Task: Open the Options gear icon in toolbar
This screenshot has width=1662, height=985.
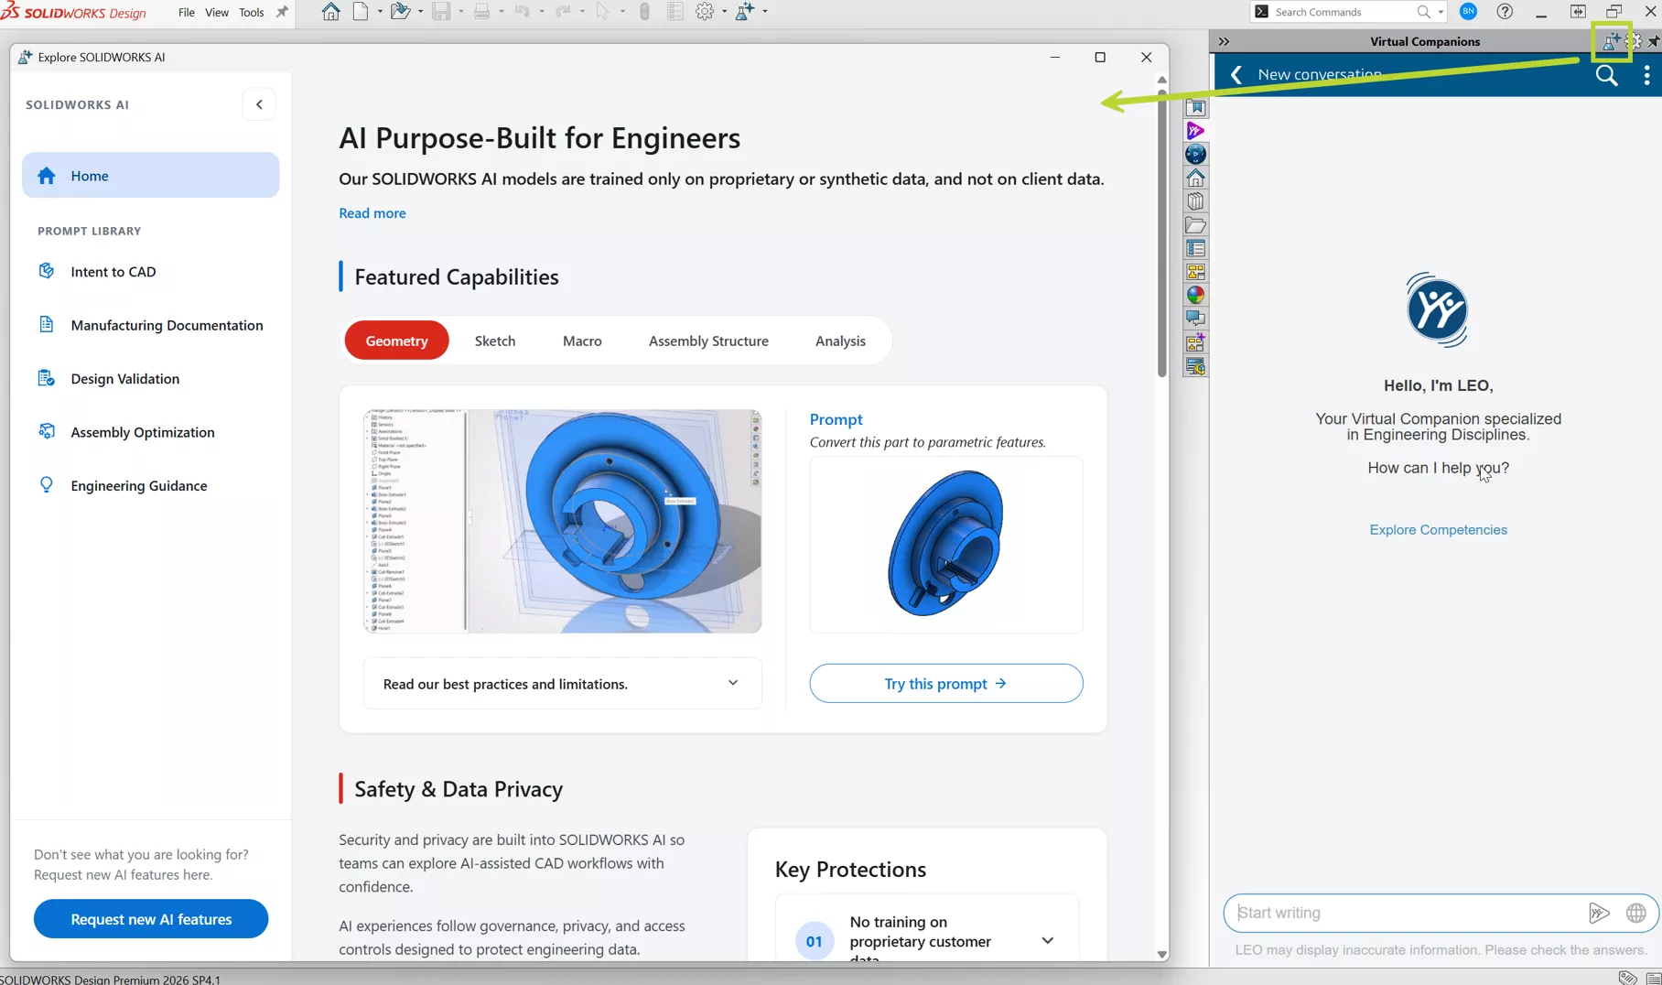Action: click(x=705, y=12)
